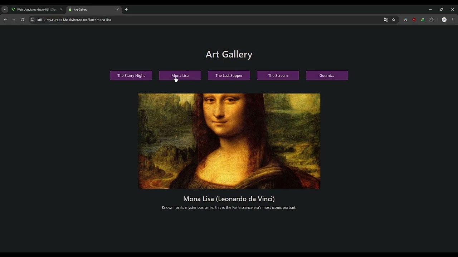
Task: Open The Scream artwork
Action: [x=278, y=75]
